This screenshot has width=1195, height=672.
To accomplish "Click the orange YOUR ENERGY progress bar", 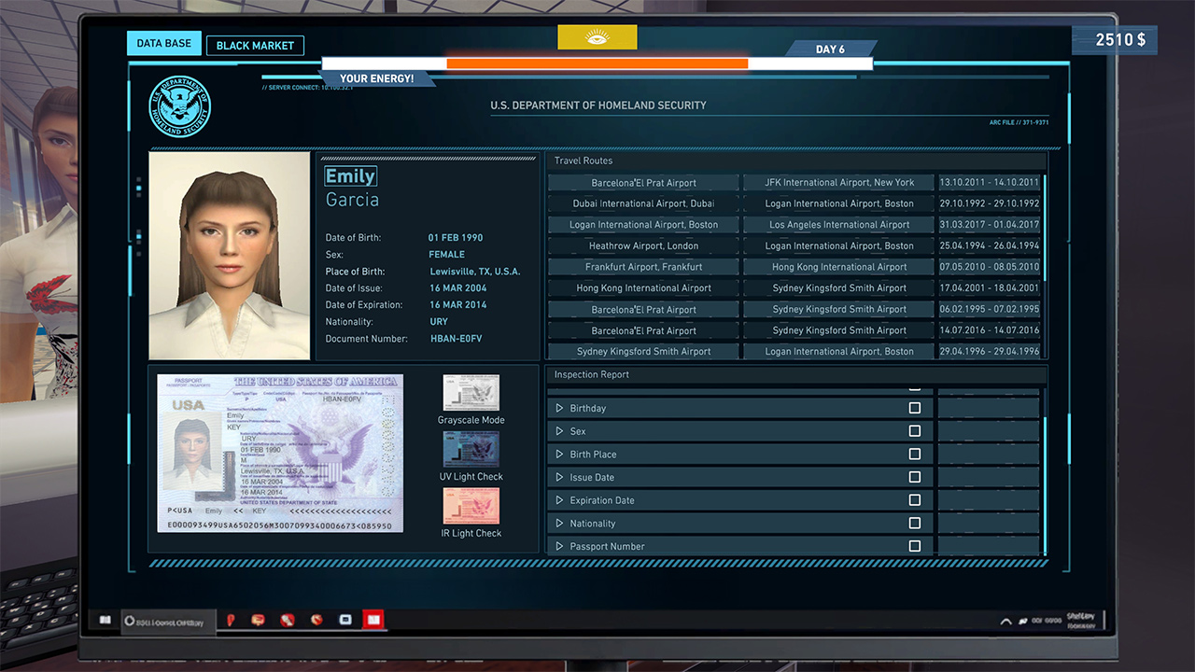I will point(597,63).
